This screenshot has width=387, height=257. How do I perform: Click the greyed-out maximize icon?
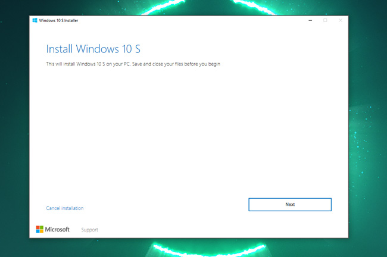(325, 20)
